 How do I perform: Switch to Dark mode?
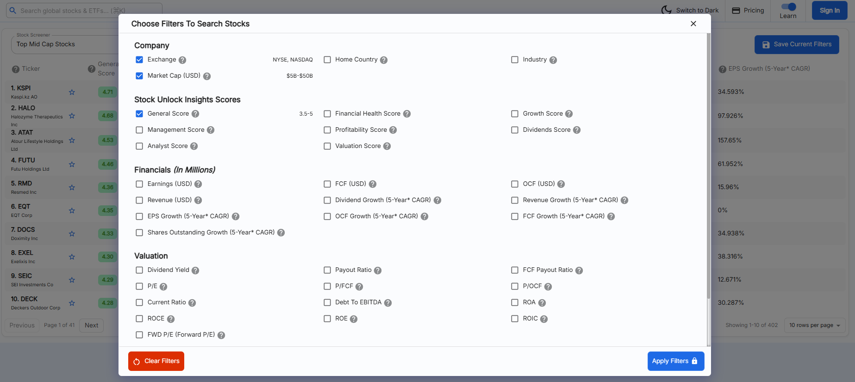[690, 10]
